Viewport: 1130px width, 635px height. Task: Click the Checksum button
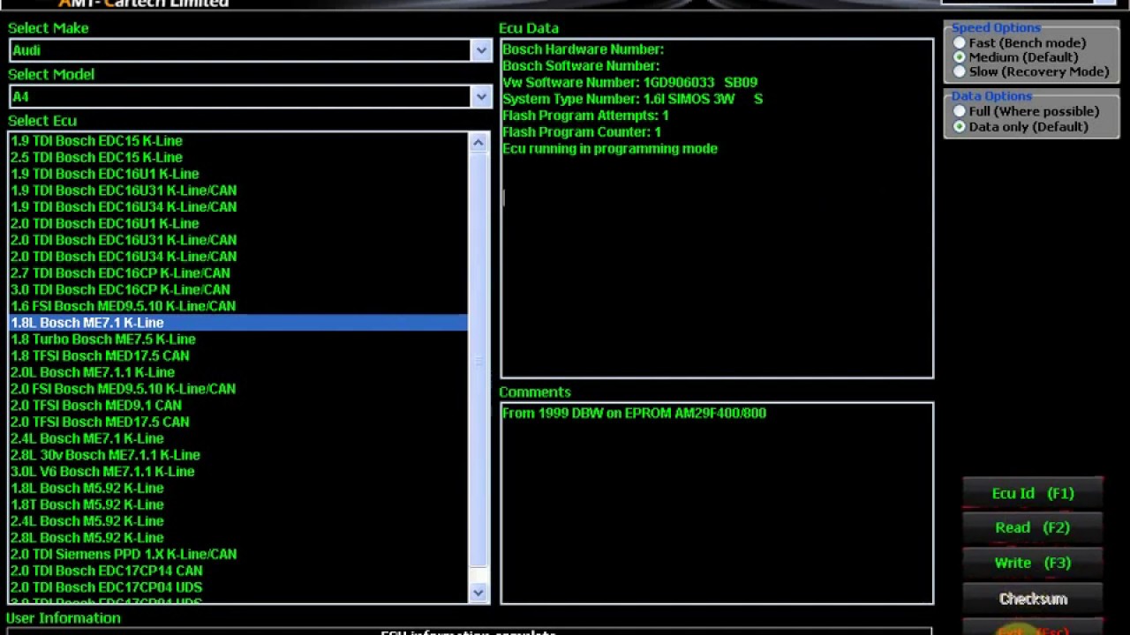click(1033, 599)
